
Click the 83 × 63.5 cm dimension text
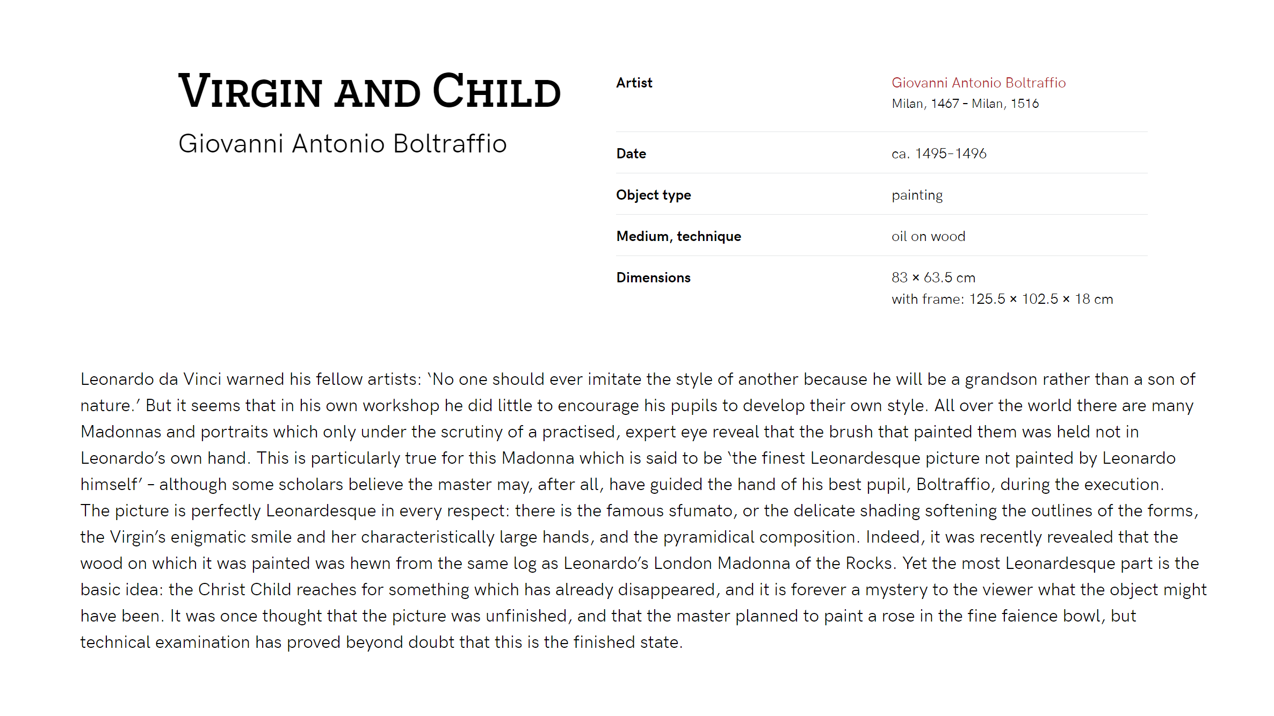933,277
